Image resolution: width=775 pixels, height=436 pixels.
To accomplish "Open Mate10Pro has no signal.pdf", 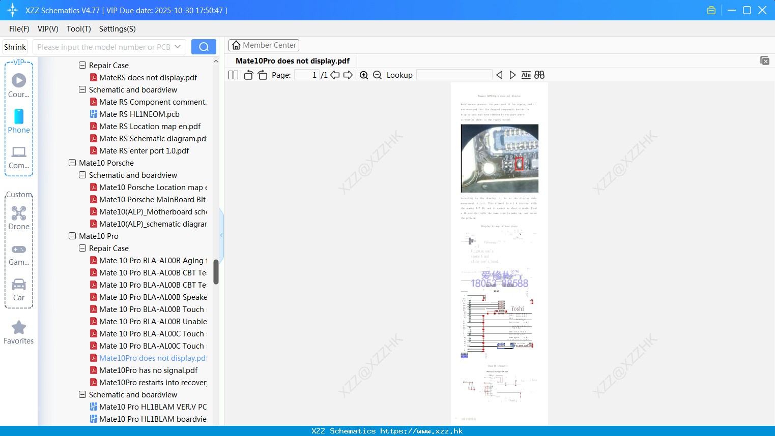I will (x=148, y=370).
